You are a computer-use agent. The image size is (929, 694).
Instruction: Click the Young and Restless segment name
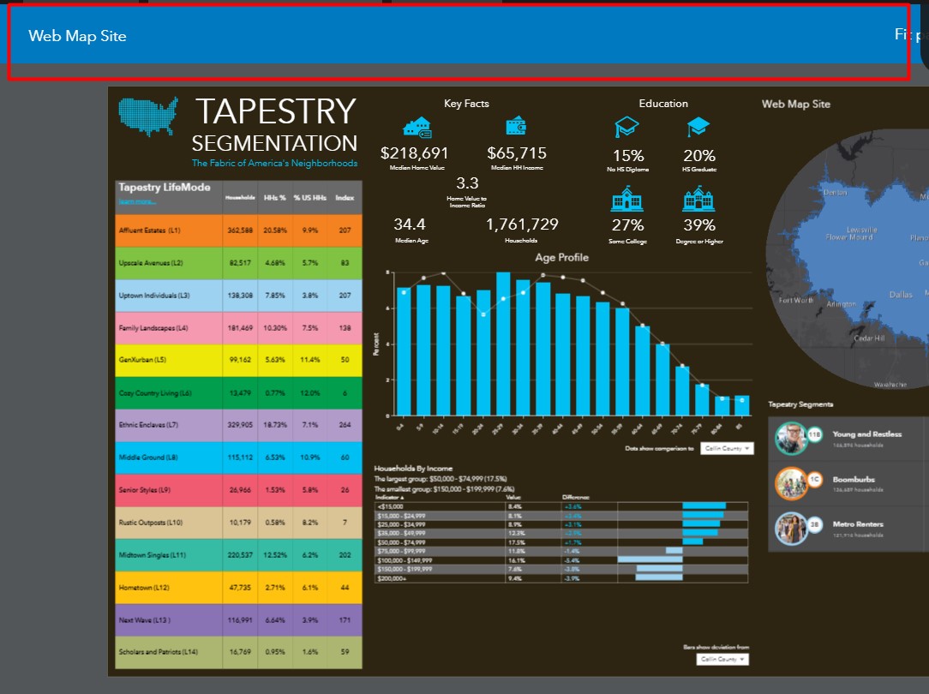point(866,434)
